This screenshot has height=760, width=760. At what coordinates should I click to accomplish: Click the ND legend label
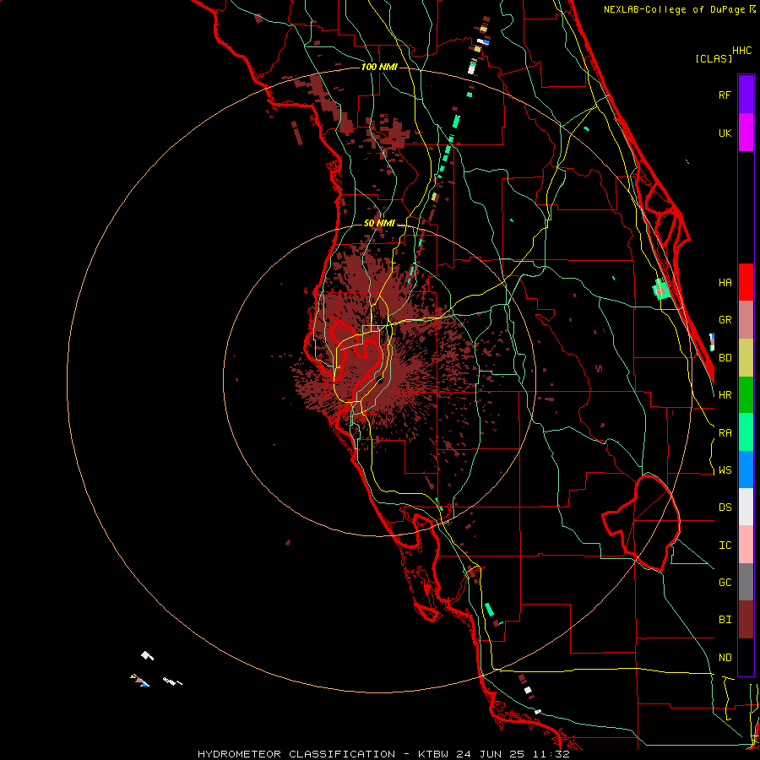[x=725, y=658]
